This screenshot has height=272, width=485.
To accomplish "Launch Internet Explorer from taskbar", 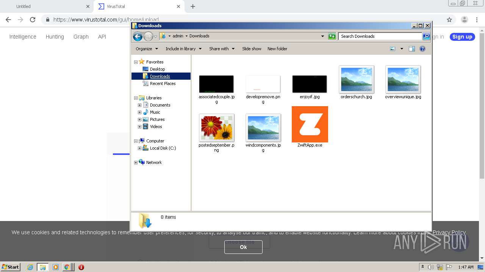I will [x=30, y=267].
